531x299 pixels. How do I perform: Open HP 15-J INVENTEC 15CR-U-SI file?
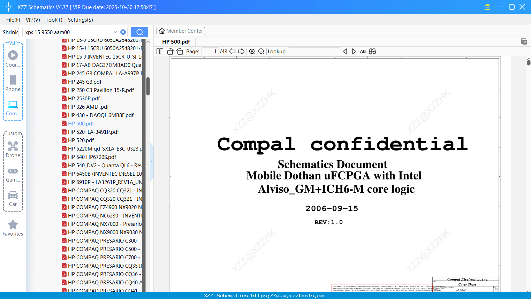pyautogui.click(x=101, y=56)
